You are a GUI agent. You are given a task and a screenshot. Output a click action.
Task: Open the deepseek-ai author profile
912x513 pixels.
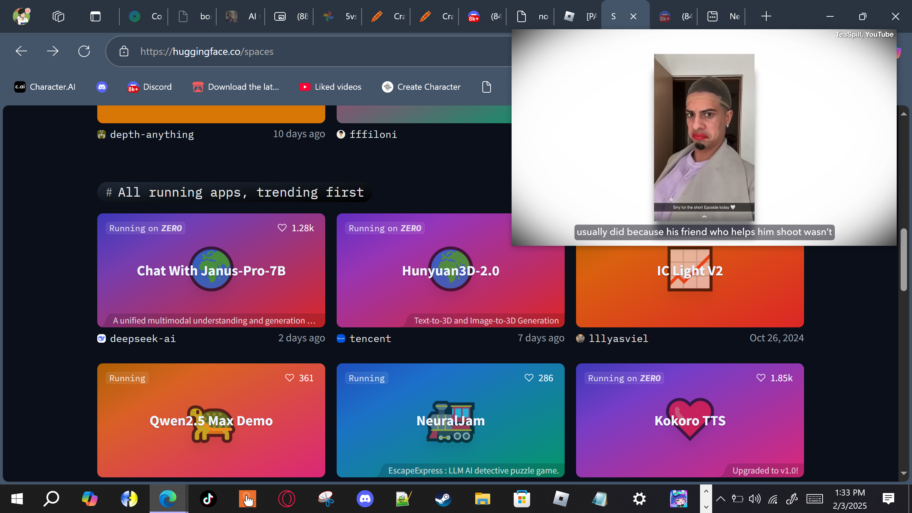pyautogui.click(x=142, y=338)
